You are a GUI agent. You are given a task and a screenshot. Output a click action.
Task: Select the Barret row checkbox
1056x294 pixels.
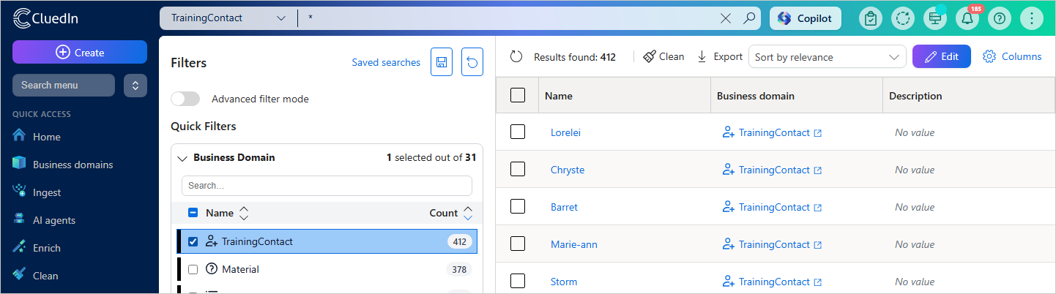(x=518, y=207)
